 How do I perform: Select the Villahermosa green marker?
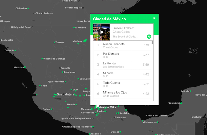tap(142, 121)
